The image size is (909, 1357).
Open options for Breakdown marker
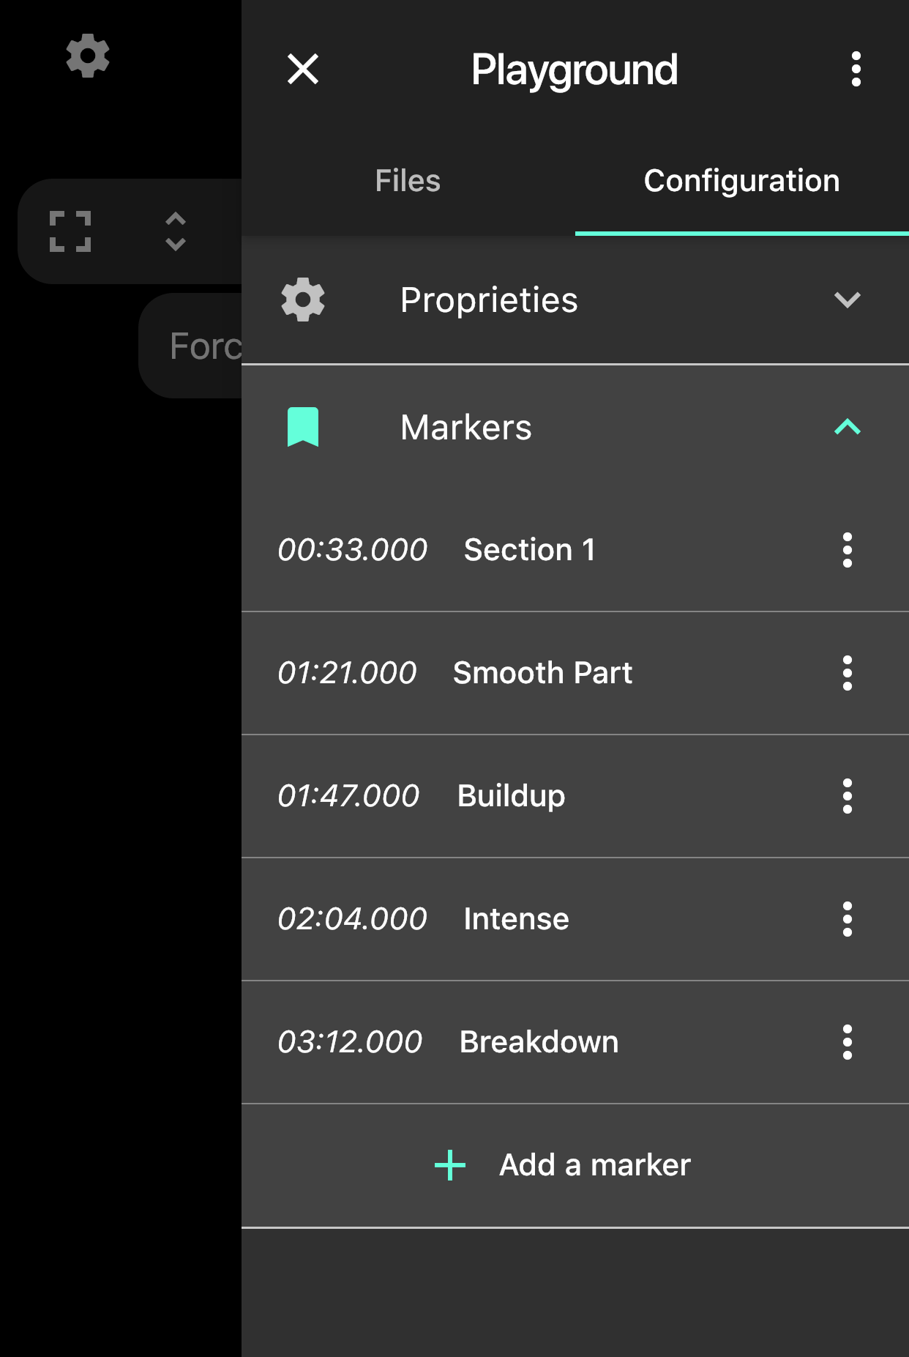tap(847, 1042)
